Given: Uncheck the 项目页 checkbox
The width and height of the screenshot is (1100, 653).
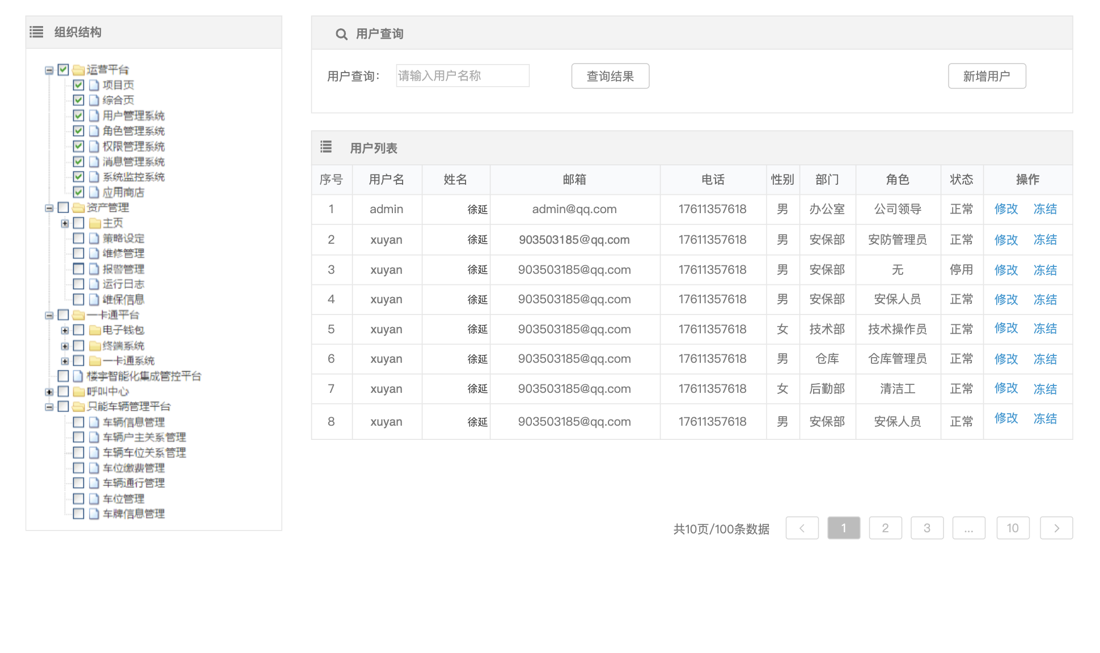Looking at the screenshot, I should [79, 85].
